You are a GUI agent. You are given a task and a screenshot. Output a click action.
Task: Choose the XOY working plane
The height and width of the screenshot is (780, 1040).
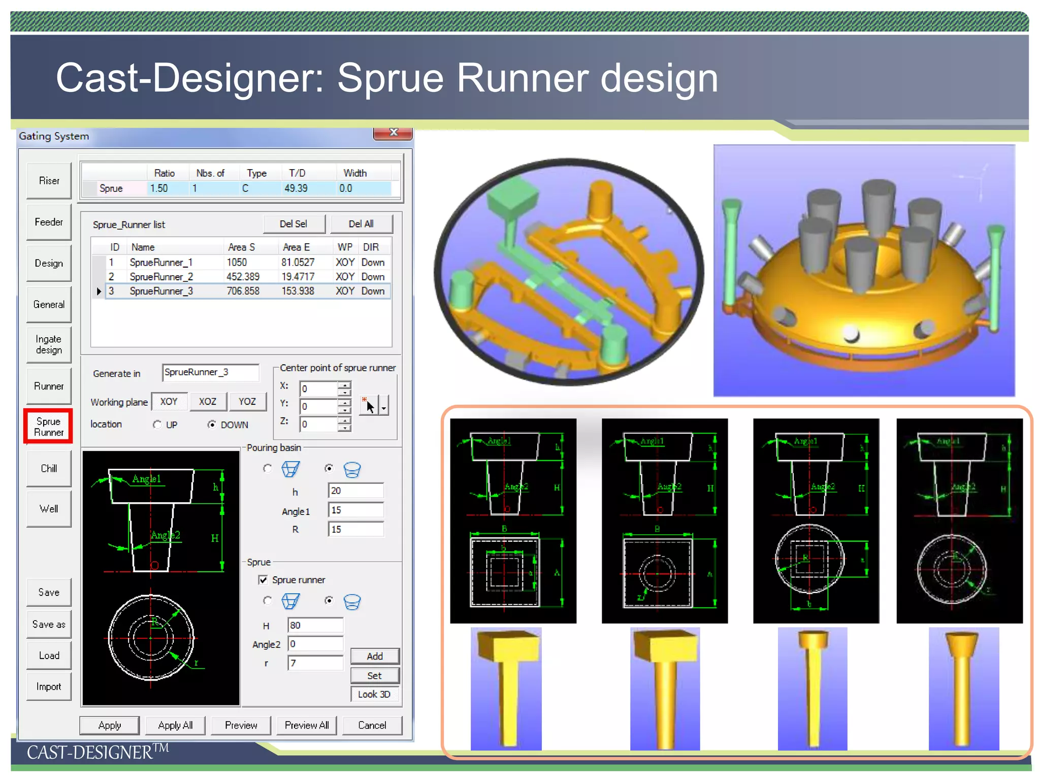click(x=169, y=401)
